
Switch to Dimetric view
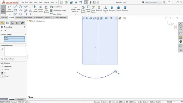[125, 9]
